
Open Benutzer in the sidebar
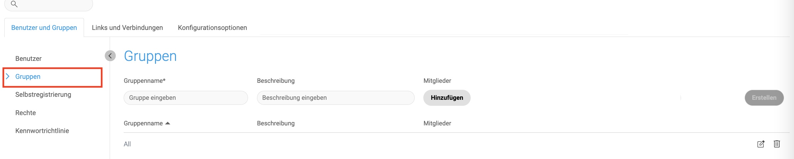pos(28,59)
